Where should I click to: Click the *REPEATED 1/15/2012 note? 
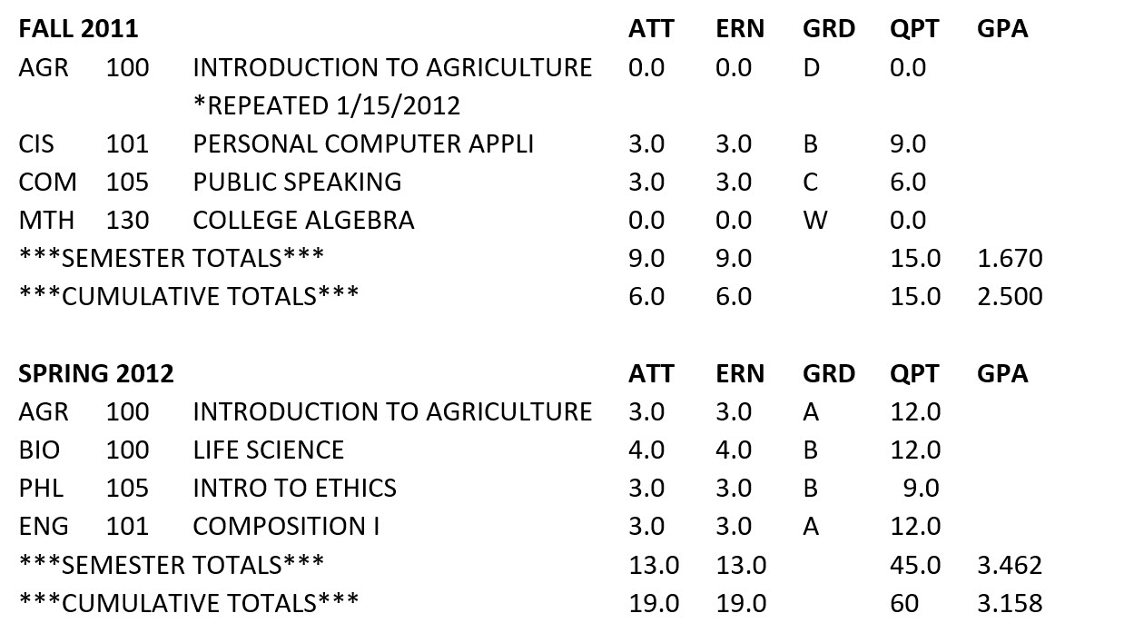click(x=327, y=106)
